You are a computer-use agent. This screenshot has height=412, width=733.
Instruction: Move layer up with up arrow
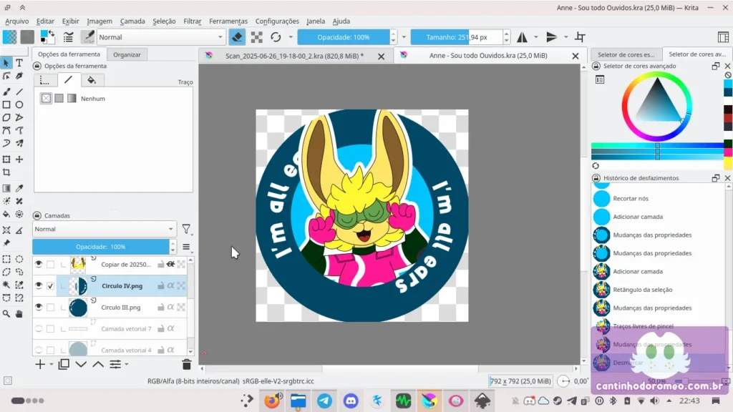[x=98, y=364]
